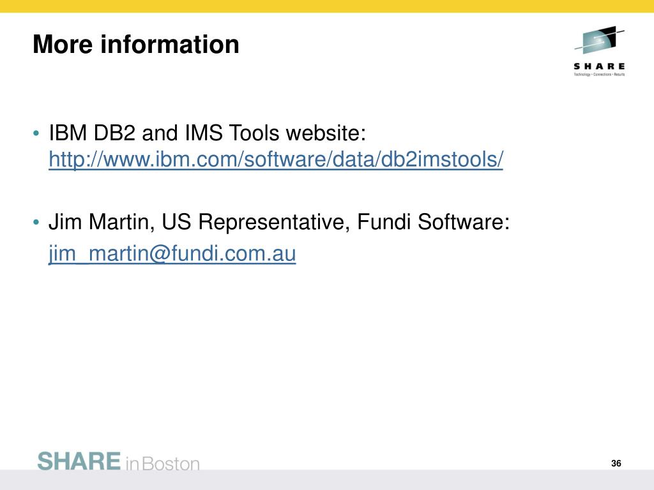Viewport: 654px width, 490px height.
Task: Click the 'Jim Martin, US Representative, Fundi Software:' line
Action: click(x=279, y=221)
